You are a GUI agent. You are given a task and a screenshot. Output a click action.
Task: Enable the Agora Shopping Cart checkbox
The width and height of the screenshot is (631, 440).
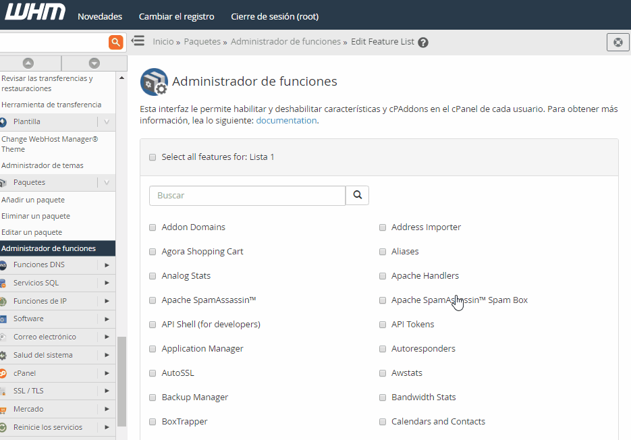[153, 252]
